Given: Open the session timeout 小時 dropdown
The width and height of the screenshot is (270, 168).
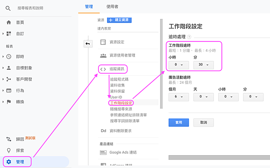Looking at the screenshot, I should 179,65.
